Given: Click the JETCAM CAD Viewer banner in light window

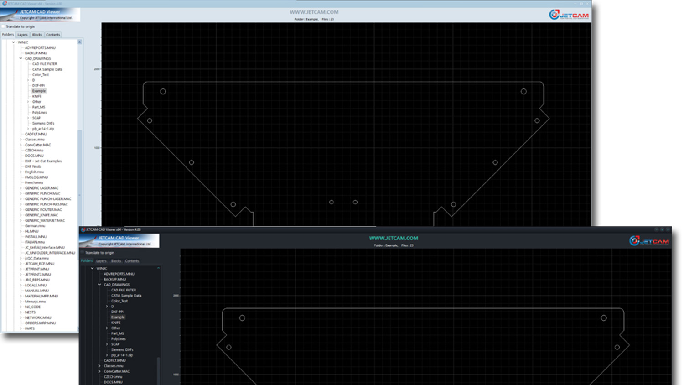Looking at the screenshot, I should pos(40,15).
